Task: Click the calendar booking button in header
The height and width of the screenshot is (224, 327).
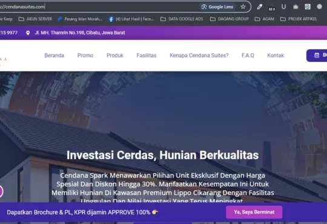Action: (x=317, y=56)
